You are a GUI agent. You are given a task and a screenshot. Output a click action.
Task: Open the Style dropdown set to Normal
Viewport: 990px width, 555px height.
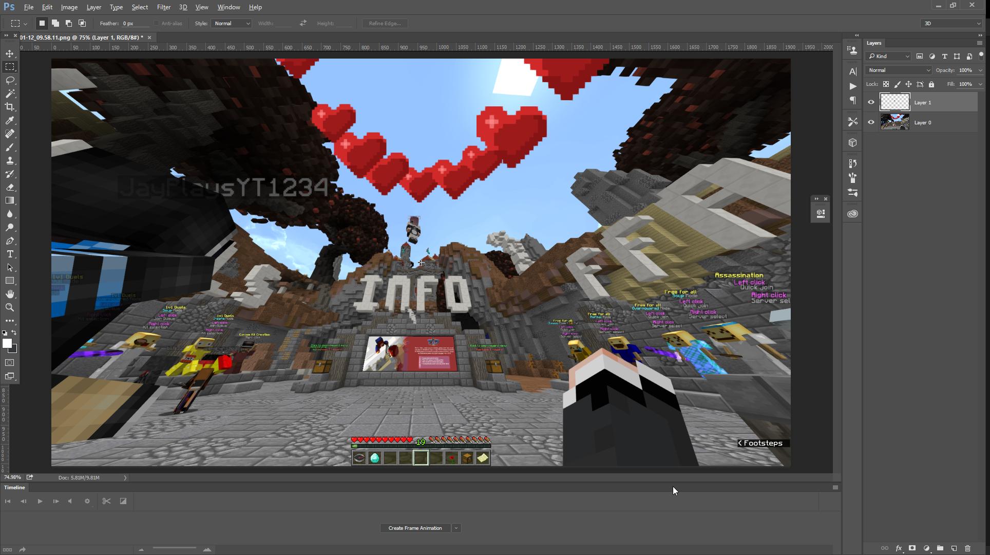pyautogui.click(x=231, y=23)
